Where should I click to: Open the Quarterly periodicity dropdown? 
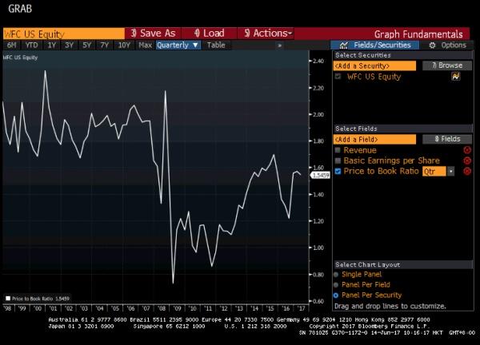178,46
